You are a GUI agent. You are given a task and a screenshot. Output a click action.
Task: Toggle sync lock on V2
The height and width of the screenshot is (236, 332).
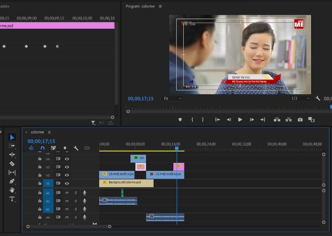point(58,175)
